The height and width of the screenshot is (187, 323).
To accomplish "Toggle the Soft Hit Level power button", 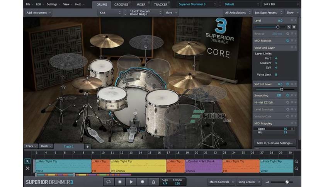I will 287,84.
